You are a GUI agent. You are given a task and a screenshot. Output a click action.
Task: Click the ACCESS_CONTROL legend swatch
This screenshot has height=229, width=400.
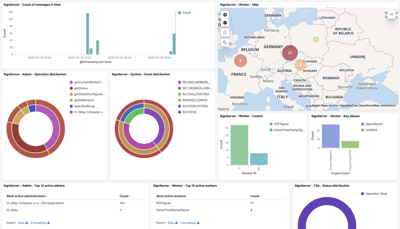180,94
